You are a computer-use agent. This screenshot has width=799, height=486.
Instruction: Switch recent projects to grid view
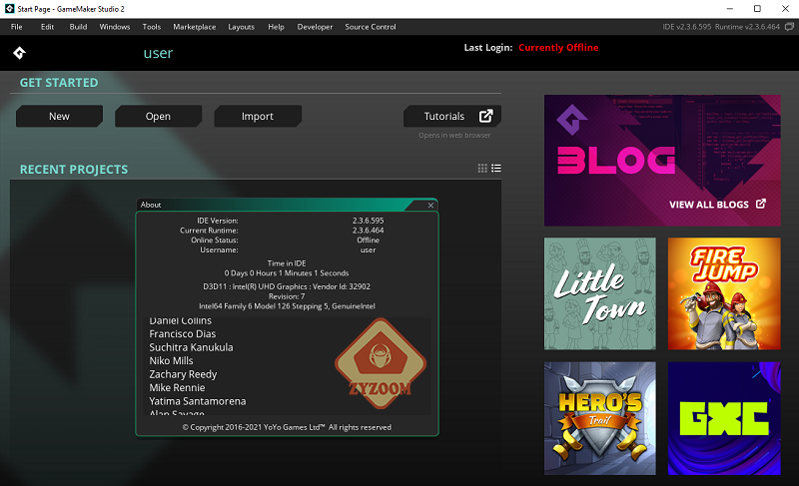tap(482, 168)
